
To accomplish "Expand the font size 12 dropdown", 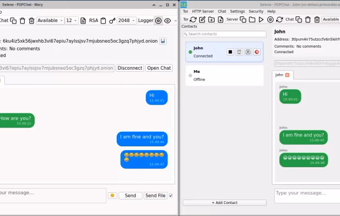I will pyautogui.click(x=72, y=20).
